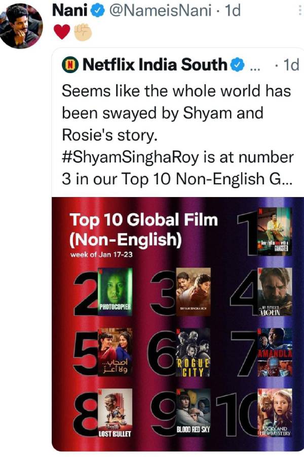Click the 1d timestamp on Nani's tweet
This screenshot has width=304, height=457.
(x=233, y=11)
